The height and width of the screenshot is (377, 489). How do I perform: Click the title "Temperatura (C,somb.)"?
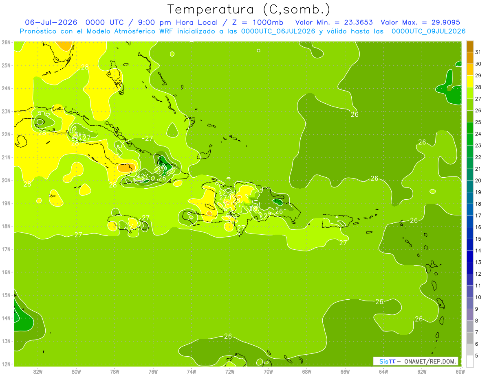pyautogui.click(x=249, y=9)
